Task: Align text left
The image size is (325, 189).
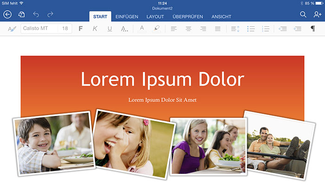Action: (x=174, y=29)
